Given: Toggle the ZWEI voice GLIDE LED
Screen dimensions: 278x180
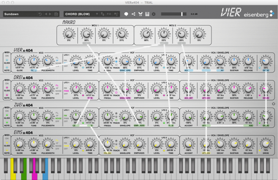Looking at the screenshot, I should pos(7,115).
